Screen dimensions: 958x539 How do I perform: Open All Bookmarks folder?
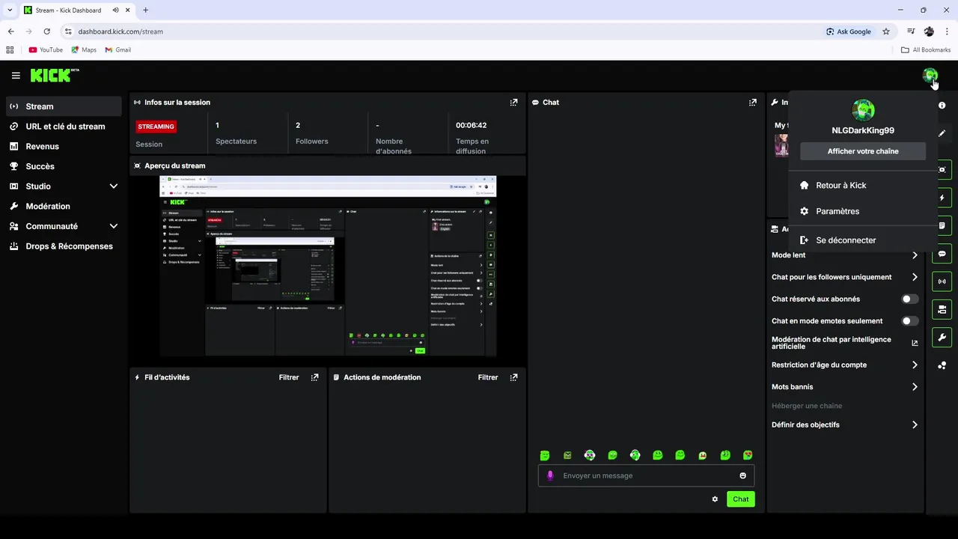pyautogui.click(x=926, y=50)
